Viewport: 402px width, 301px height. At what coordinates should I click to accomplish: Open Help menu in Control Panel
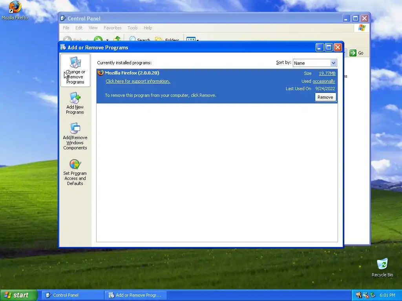point(148,28)
